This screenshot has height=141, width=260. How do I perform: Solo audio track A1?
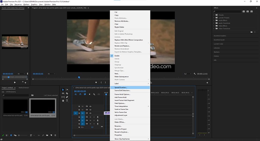click(x=94, y=117)
